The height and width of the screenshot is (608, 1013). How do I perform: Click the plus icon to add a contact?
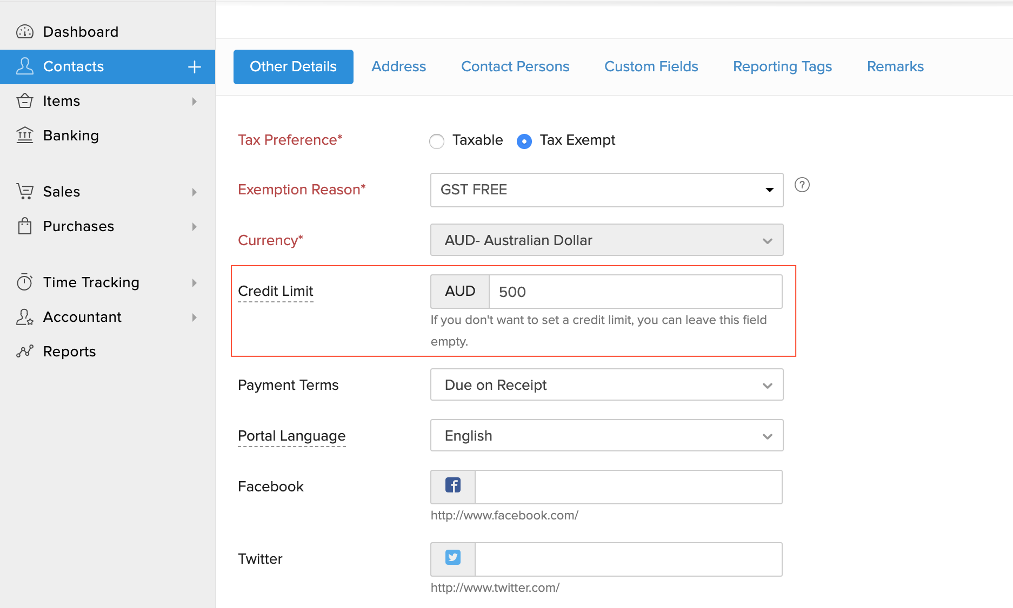[x=194, y=66]
